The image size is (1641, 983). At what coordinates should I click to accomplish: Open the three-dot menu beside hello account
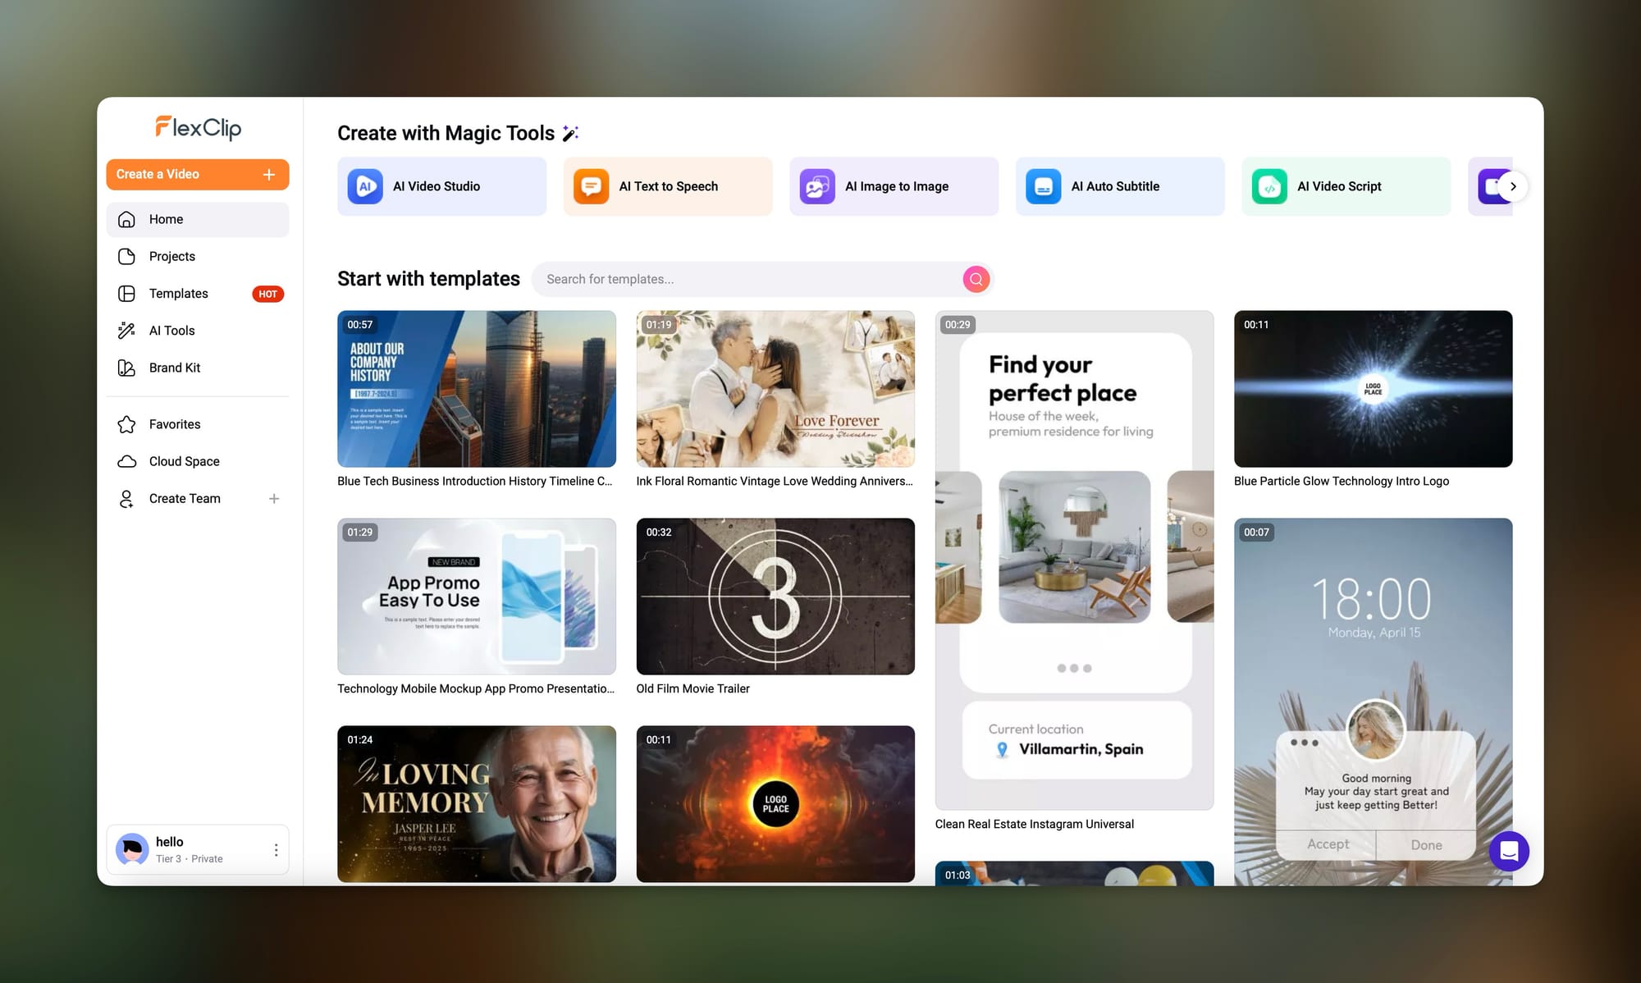pyautogui.click(x=276, y=850)
